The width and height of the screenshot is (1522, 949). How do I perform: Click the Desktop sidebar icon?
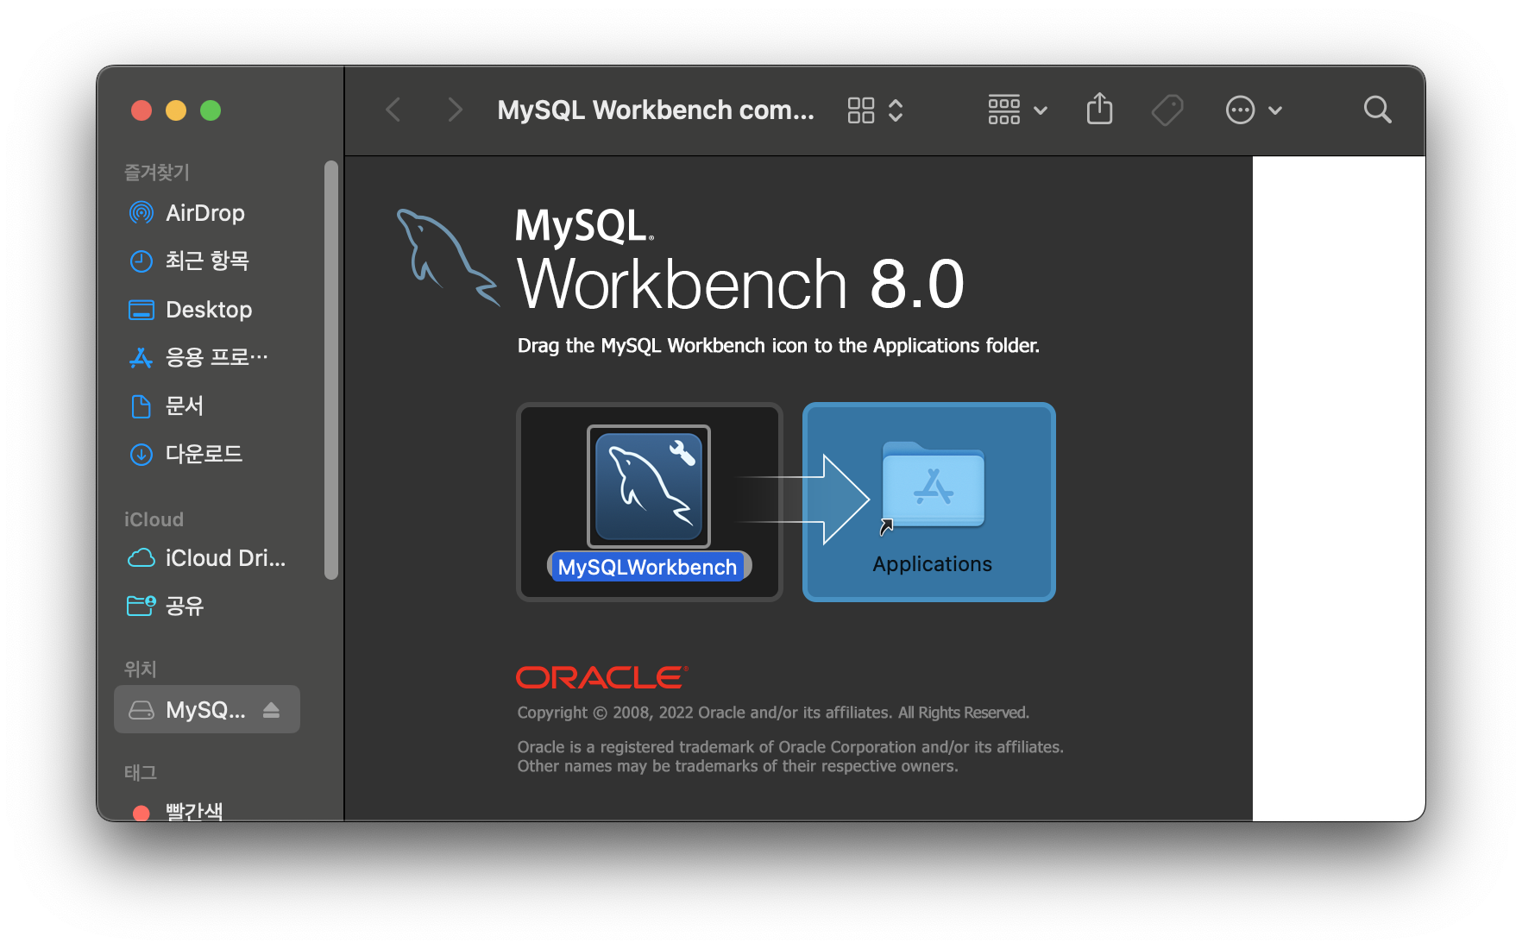tap(141, 310)
